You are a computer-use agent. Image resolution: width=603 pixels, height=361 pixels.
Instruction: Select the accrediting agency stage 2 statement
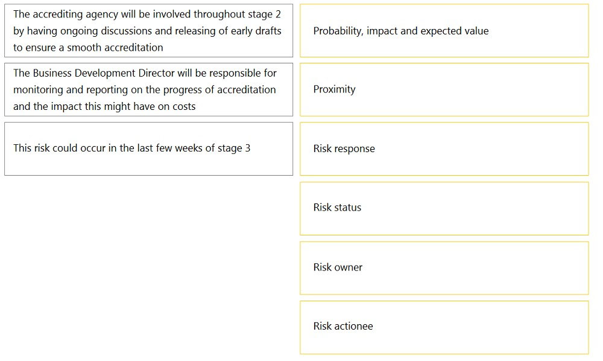pos(148,31)
